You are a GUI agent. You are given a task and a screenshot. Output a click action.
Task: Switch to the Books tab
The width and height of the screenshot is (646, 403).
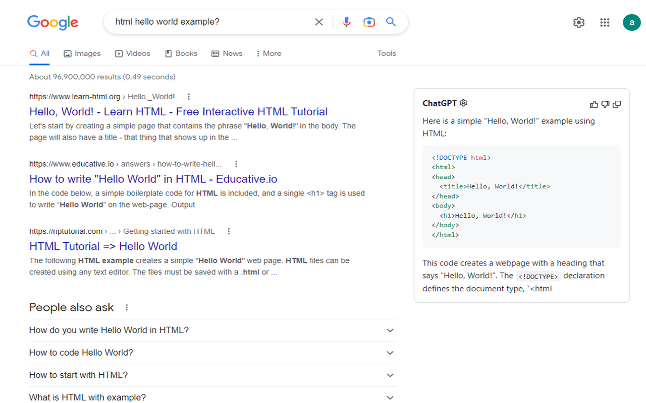click(181, 53)
